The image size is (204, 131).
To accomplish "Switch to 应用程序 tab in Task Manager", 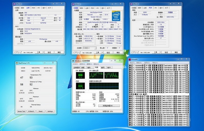I will coord(77,68).
